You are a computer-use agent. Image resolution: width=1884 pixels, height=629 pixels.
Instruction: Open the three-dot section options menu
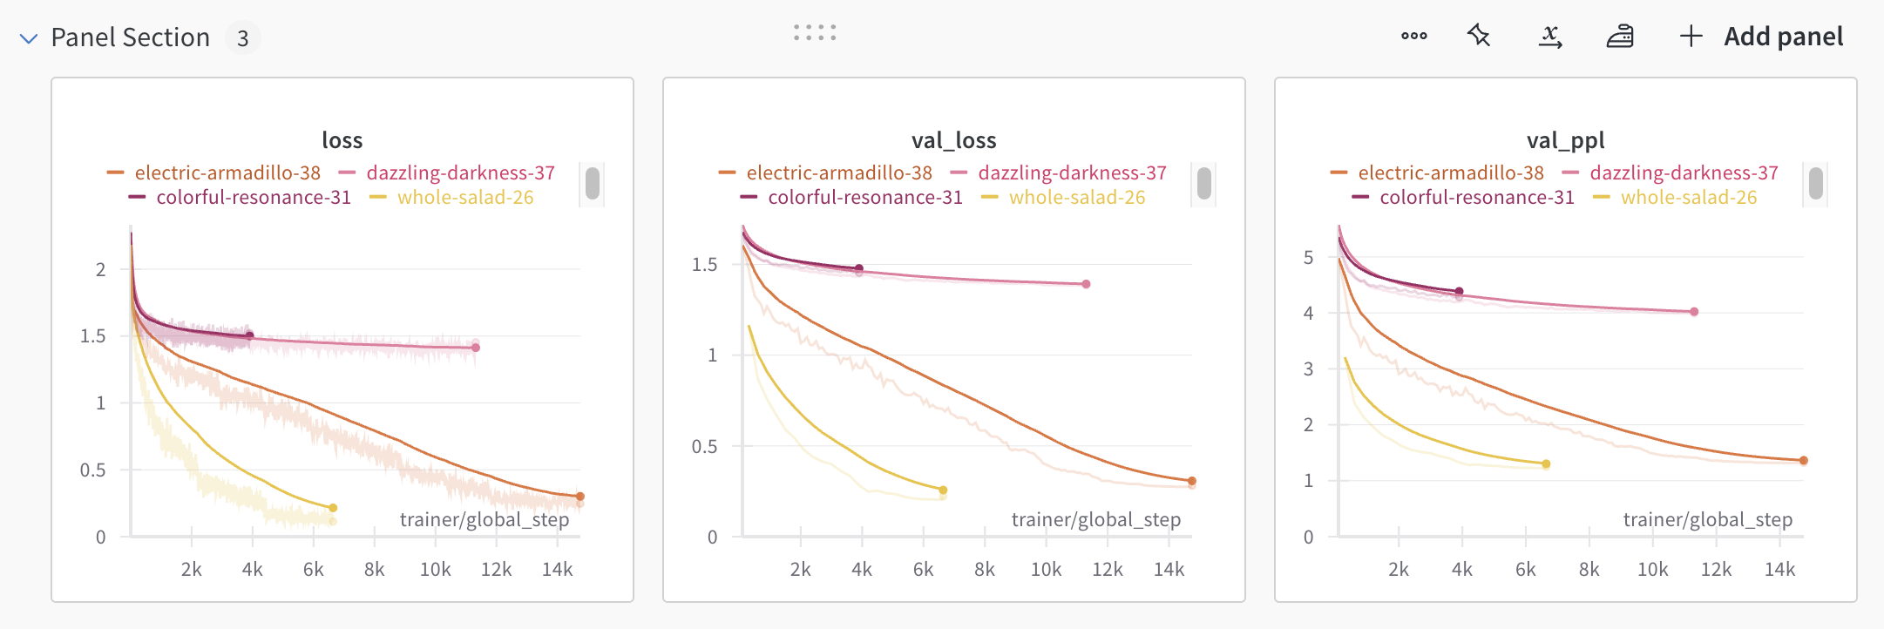1413,37
